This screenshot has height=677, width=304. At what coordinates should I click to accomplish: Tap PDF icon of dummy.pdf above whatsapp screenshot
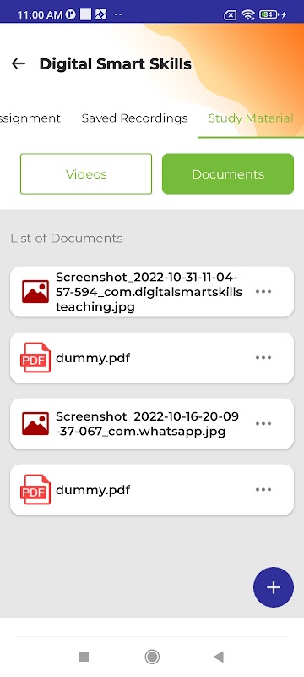coord(35,357)
